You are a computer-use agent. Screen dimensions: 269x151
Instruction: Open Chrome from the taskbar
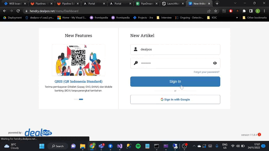(92, 146)
